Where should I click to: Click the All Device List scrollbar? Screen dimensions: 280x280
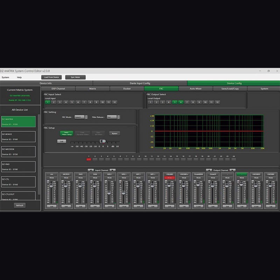pyautogui.click(x=39, y=154)
